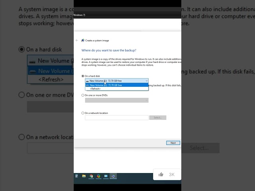The height and width of the screenshot is (191, 255).
Task: Click Select... button in enlarged background
Action: 200,148
